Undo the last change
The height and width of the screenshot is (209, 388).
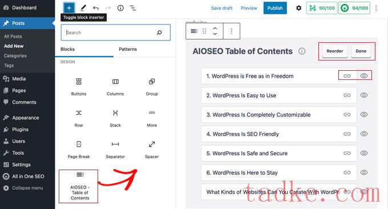click(96, 8)
